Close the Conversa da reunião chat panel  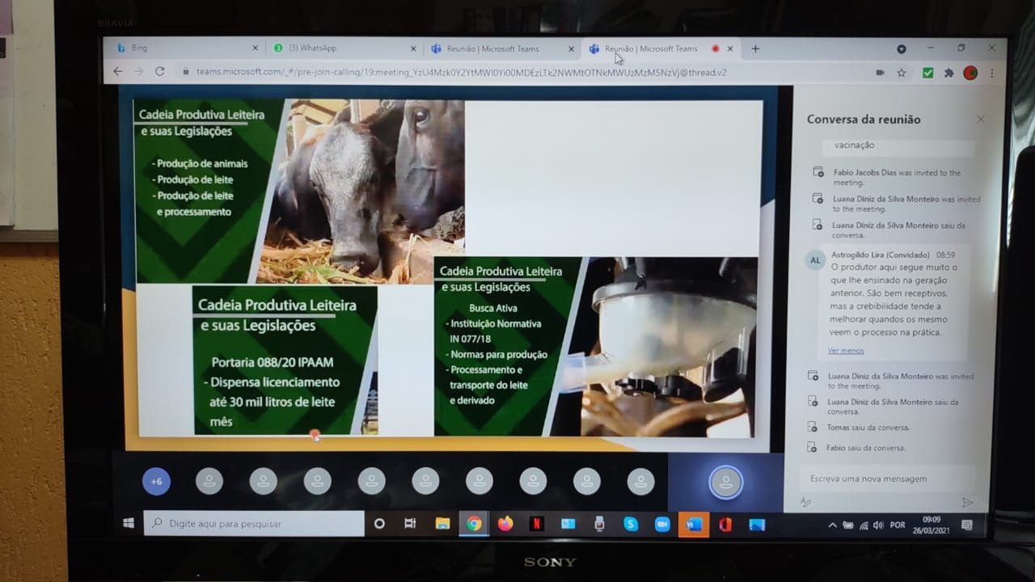[x=980, y=120]
